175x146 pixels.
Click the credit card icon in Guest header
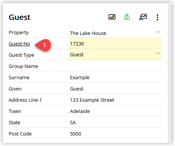pos(112,17)
